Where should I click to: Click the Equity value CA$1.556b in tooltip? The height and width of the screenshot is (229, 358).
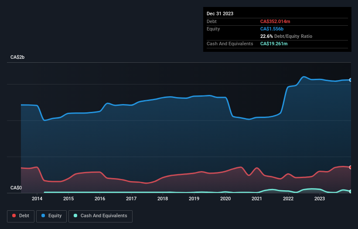[x=272, y=29]
